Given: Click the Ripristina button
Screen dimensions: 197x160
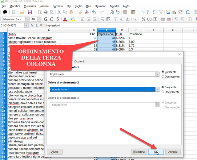Looking at the screenshot, I should (139, 152).
